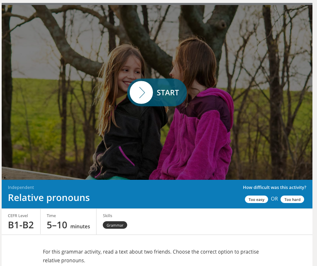The image size is (317, 266).
Task: Click the Relative pronouns heading
Action: pos(49,198)
